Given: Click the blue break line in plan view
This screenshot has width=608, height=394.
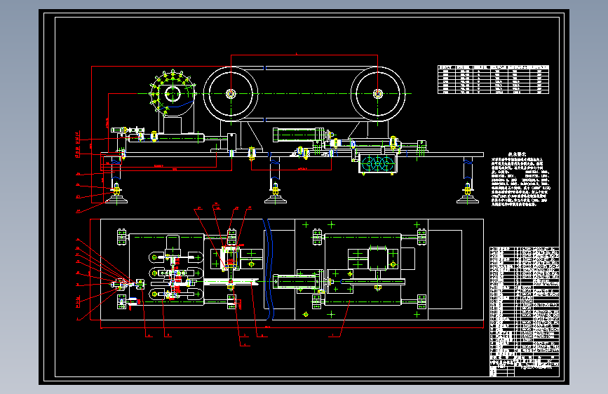Looking at the screenshot, I should [x=269, y=269].
